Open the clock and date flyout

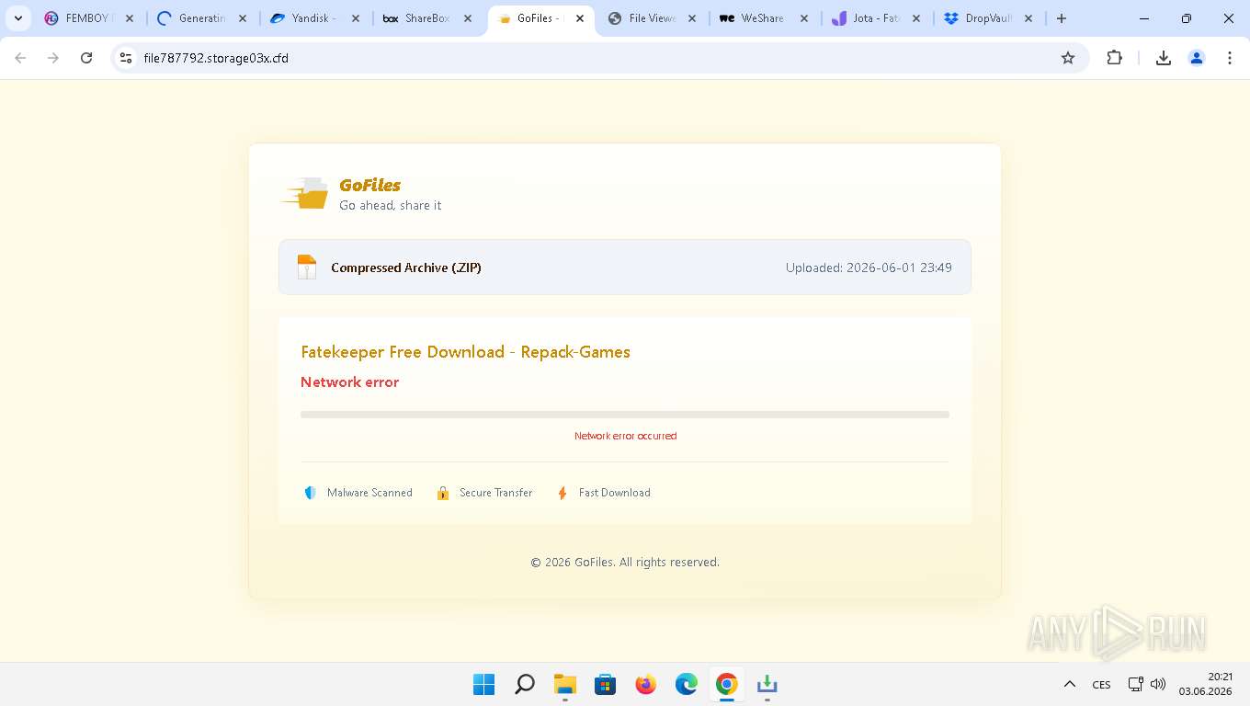point(1205,684)
